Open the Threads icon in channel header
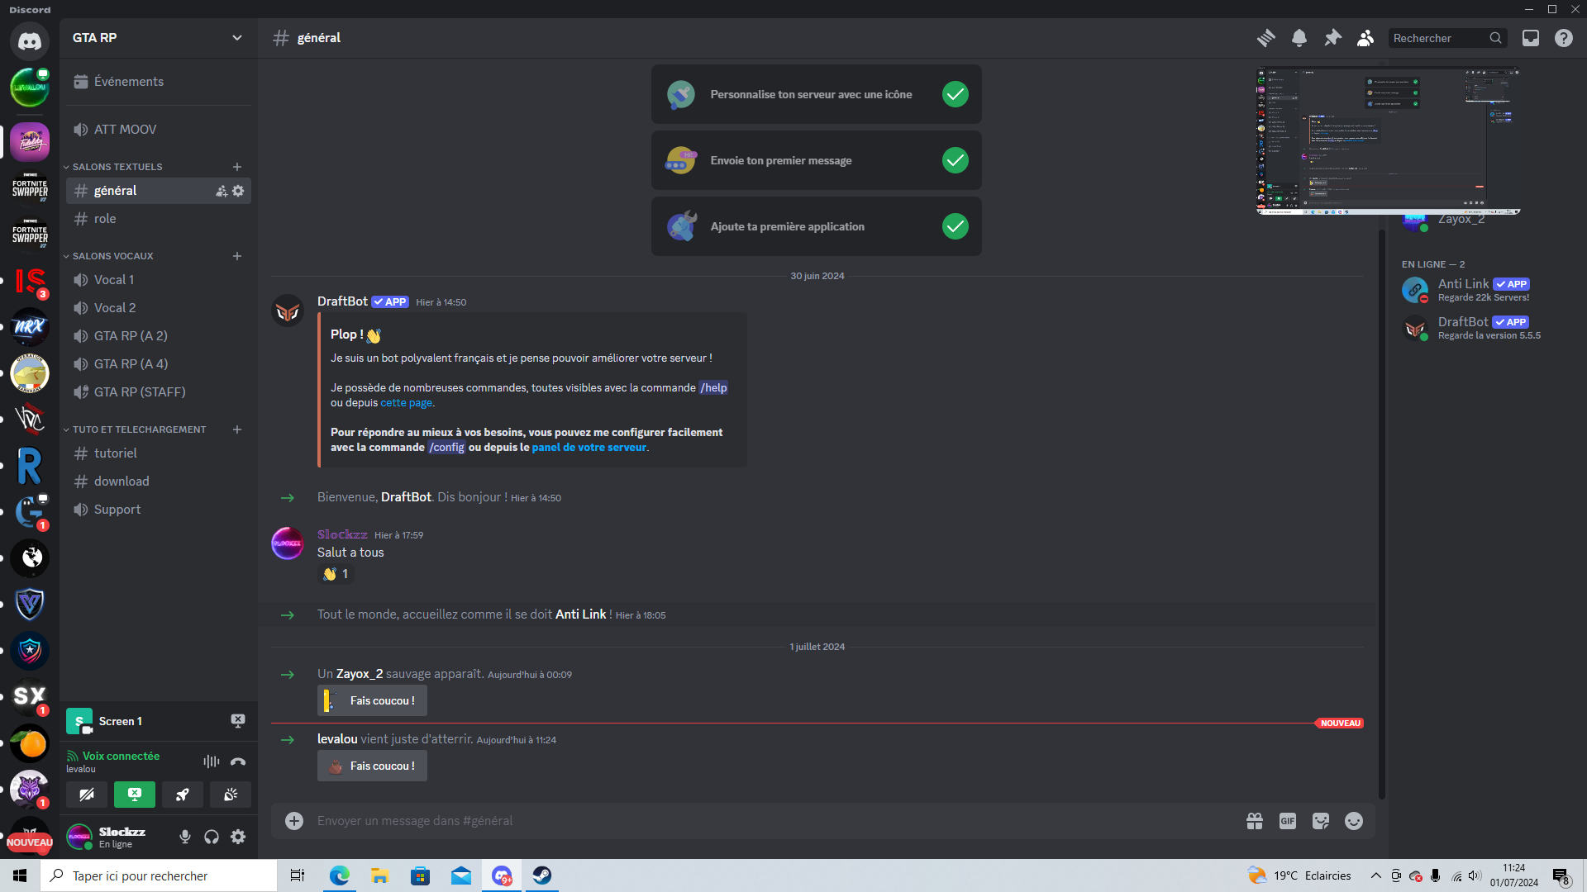 [1266, 38]
